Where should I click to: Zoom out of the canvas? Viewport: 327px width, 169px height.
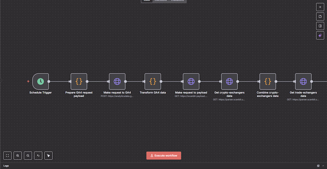[x=28, y=155]
